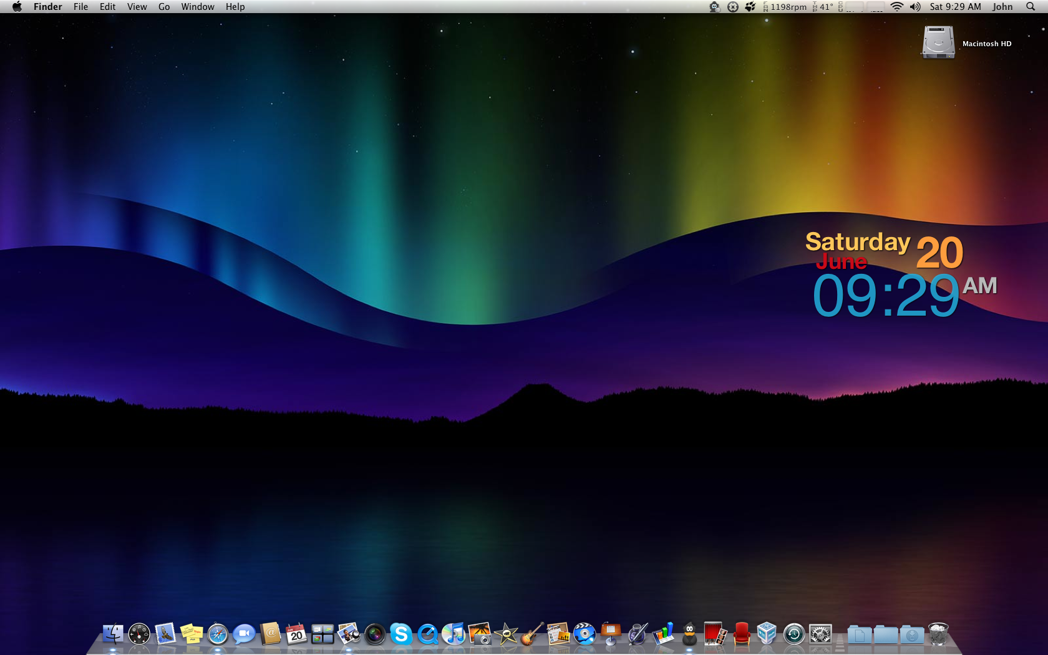Open Spotlight search magnifier

[1031, 7]
